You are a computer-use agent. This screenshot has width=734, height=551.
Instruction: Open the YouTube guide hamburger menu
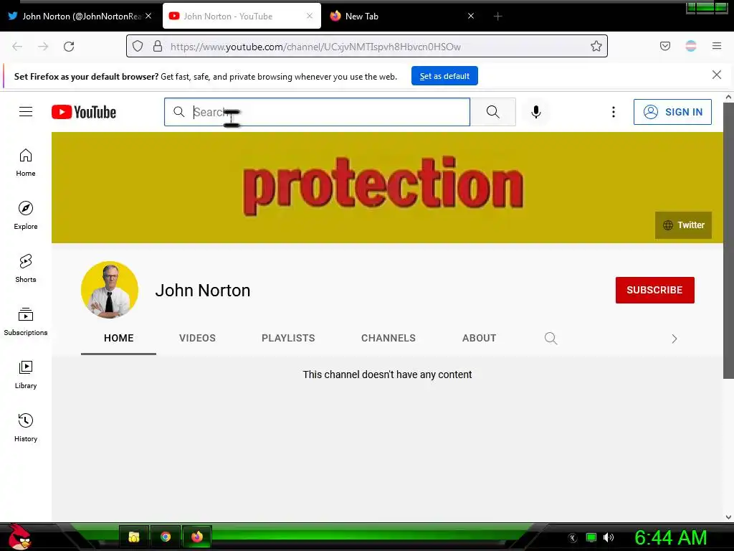(x=26, y=111)
